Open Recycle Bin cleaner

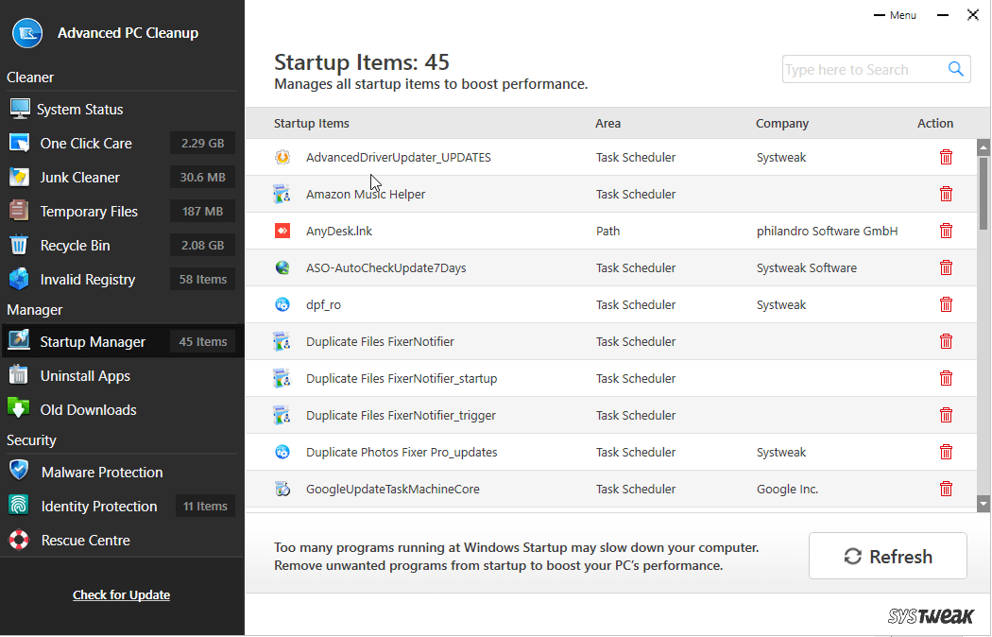tap(75, 246)
